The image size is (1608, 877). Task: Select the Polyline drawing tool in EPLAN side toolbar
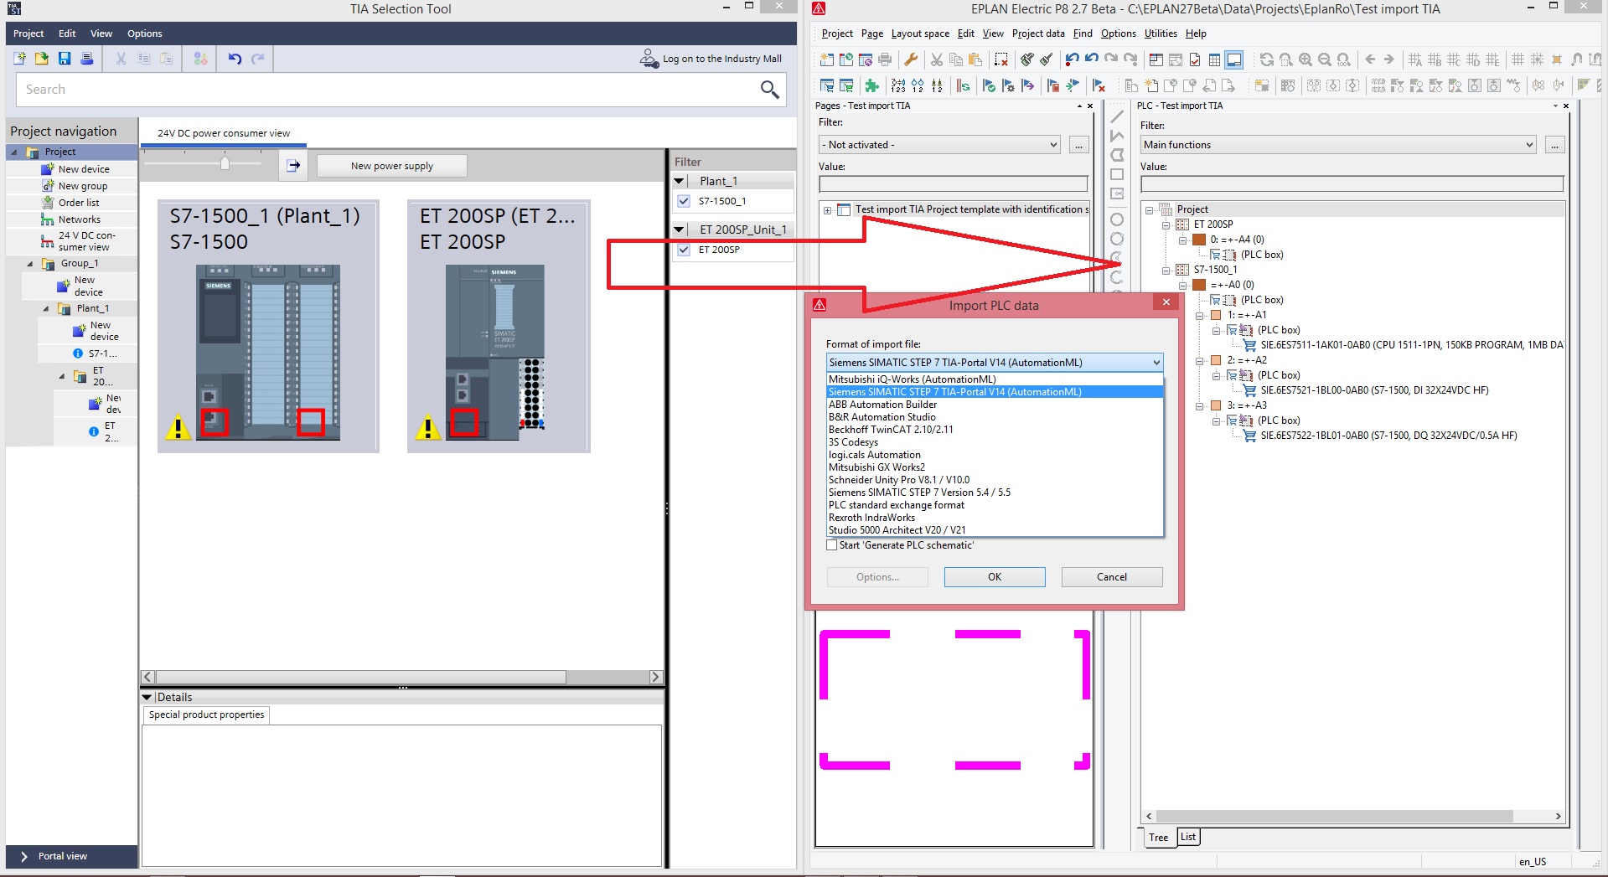tap(1117, 136)
